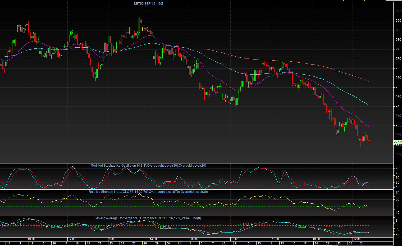Click 70 on the Stochastics scale
The height and width of the screenshot is (246, 402).
point(398,173)
